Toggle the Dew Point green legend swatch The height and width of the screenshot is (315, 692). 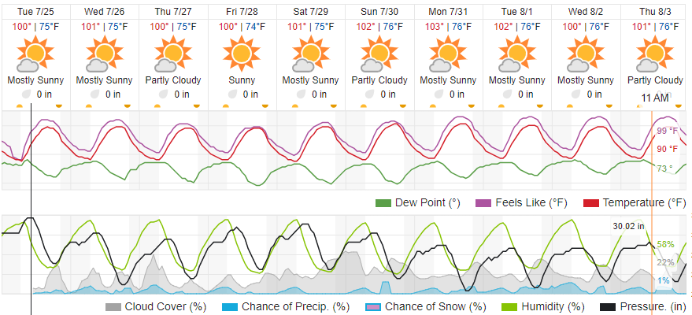point(383,203)
